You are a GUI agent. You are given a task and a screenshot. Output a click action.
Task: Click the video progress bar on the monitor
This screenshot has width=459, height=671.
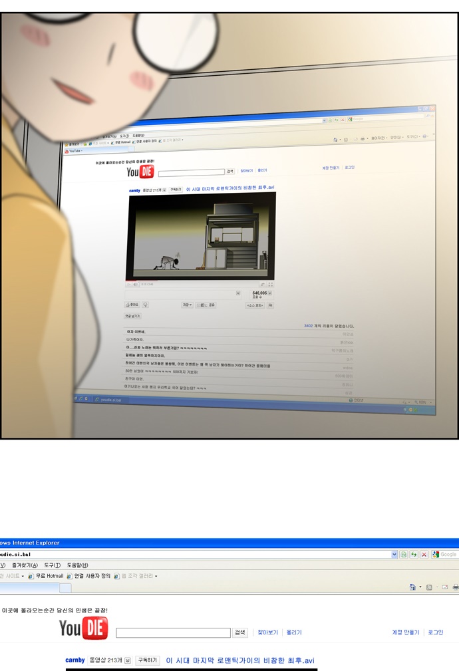point(200,281)
